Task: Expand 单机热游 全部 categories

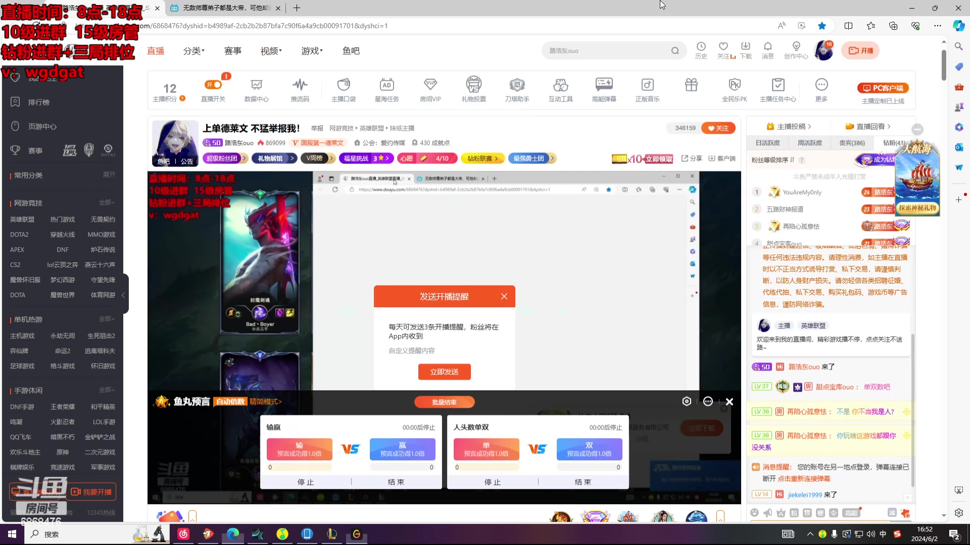Action: coord(107,319)
